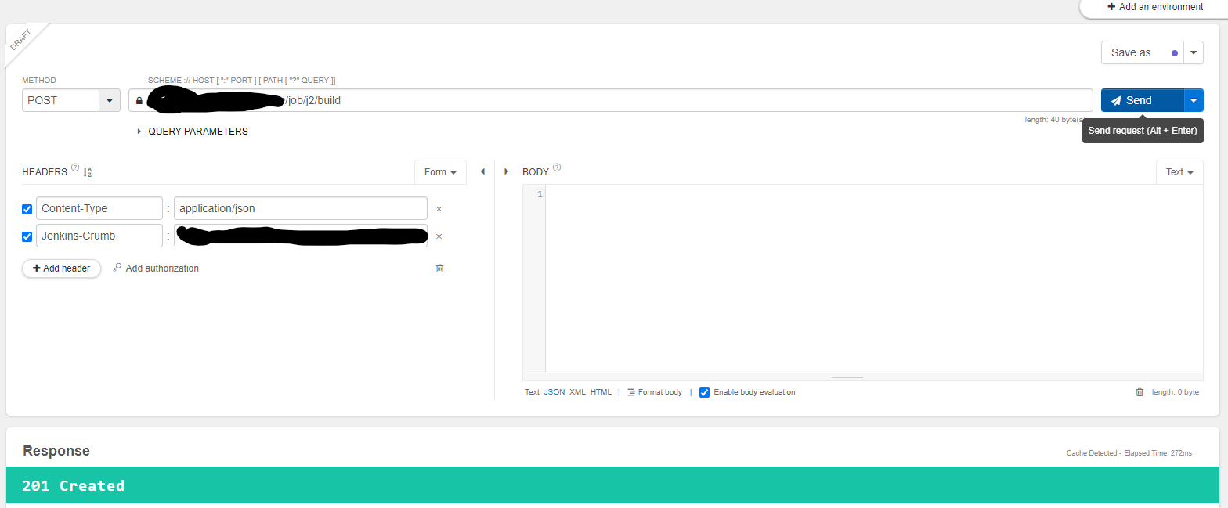
Task: Toggle Enable body evaluation checkbox
Action: (x=704, y=392)
